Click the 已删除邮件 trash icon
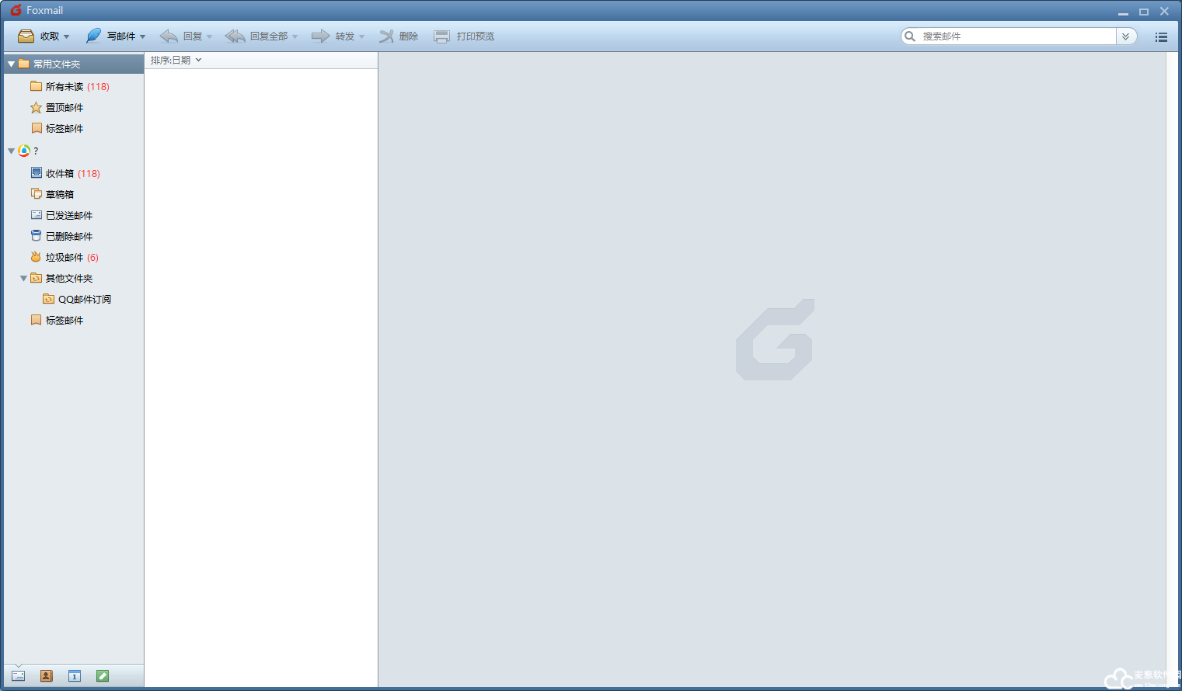Viewport: 1182px width, 691px height. 36,235
